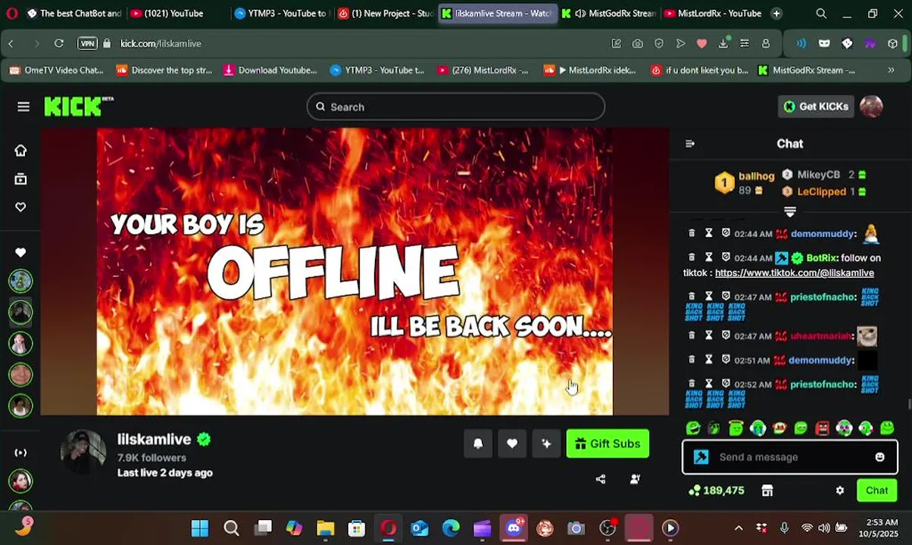Expand the bookmarks overflow chevron
Screen dimensions: 912x545
pyautogui.click(x=891, y=70)
